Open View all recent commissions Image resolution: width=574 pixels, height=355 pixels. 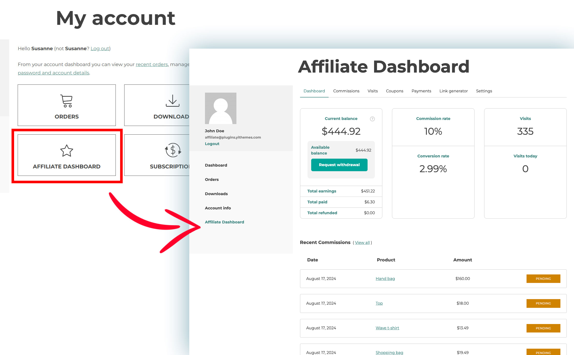coord(362,243)
